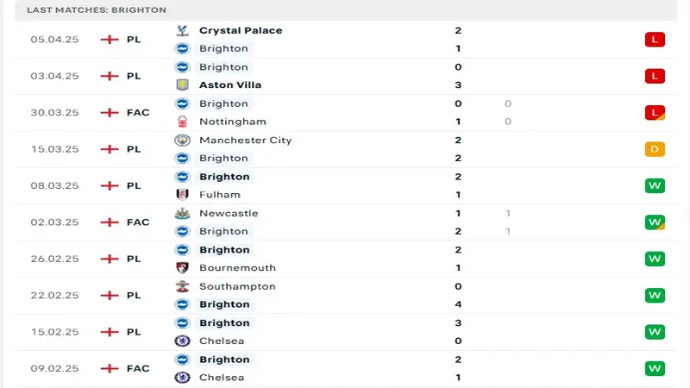Click the Brighton crest in 26.02.25 match
The image size is (690, 388).
tap(182, 250)
